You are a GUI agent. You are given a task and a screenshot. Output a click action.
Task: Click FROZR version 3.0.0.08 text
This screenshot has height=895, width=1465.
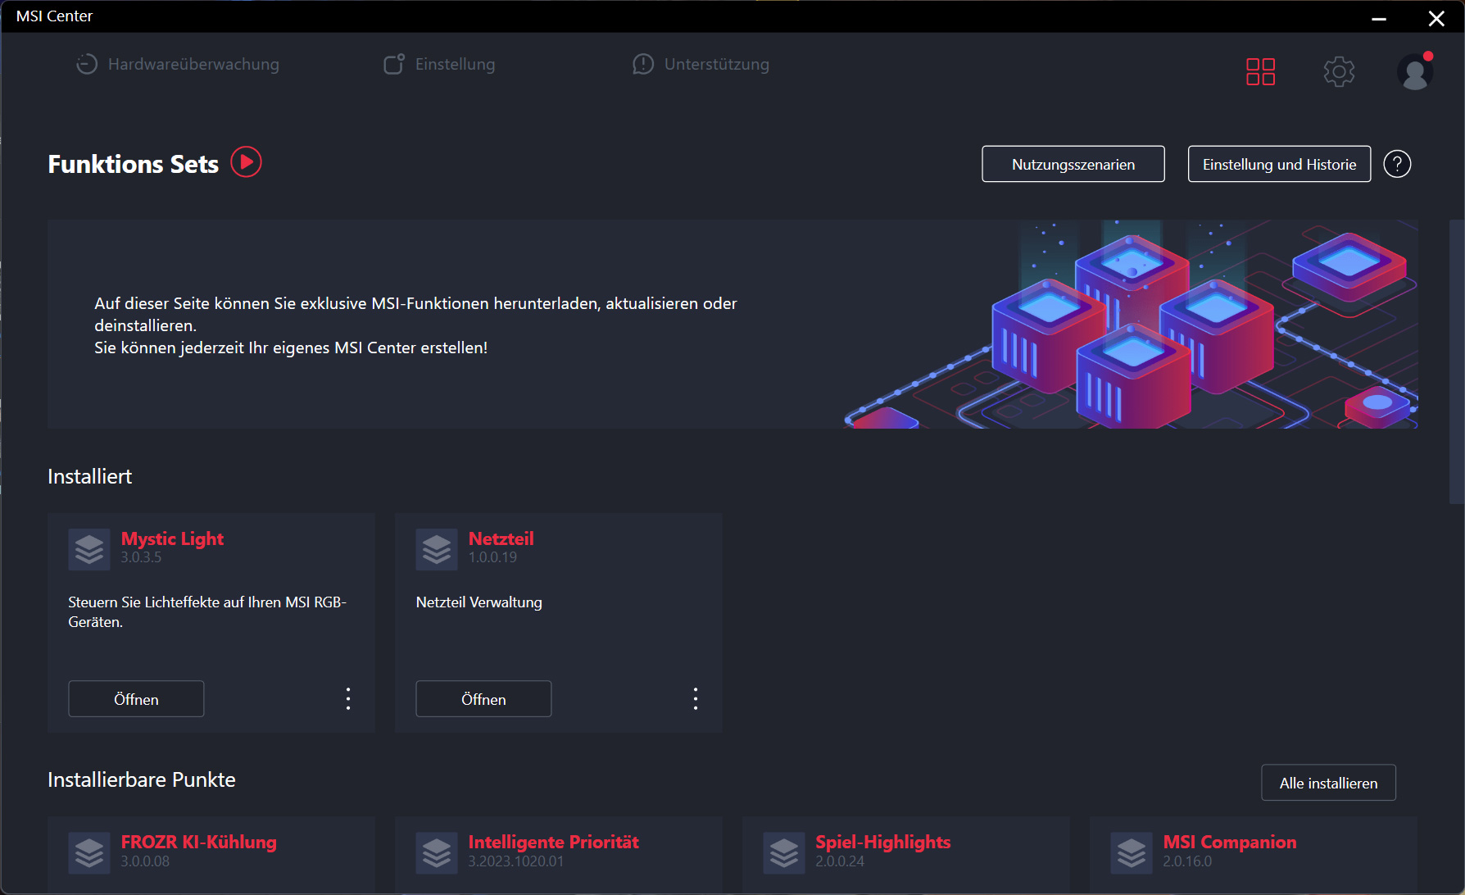coord(145,861)
